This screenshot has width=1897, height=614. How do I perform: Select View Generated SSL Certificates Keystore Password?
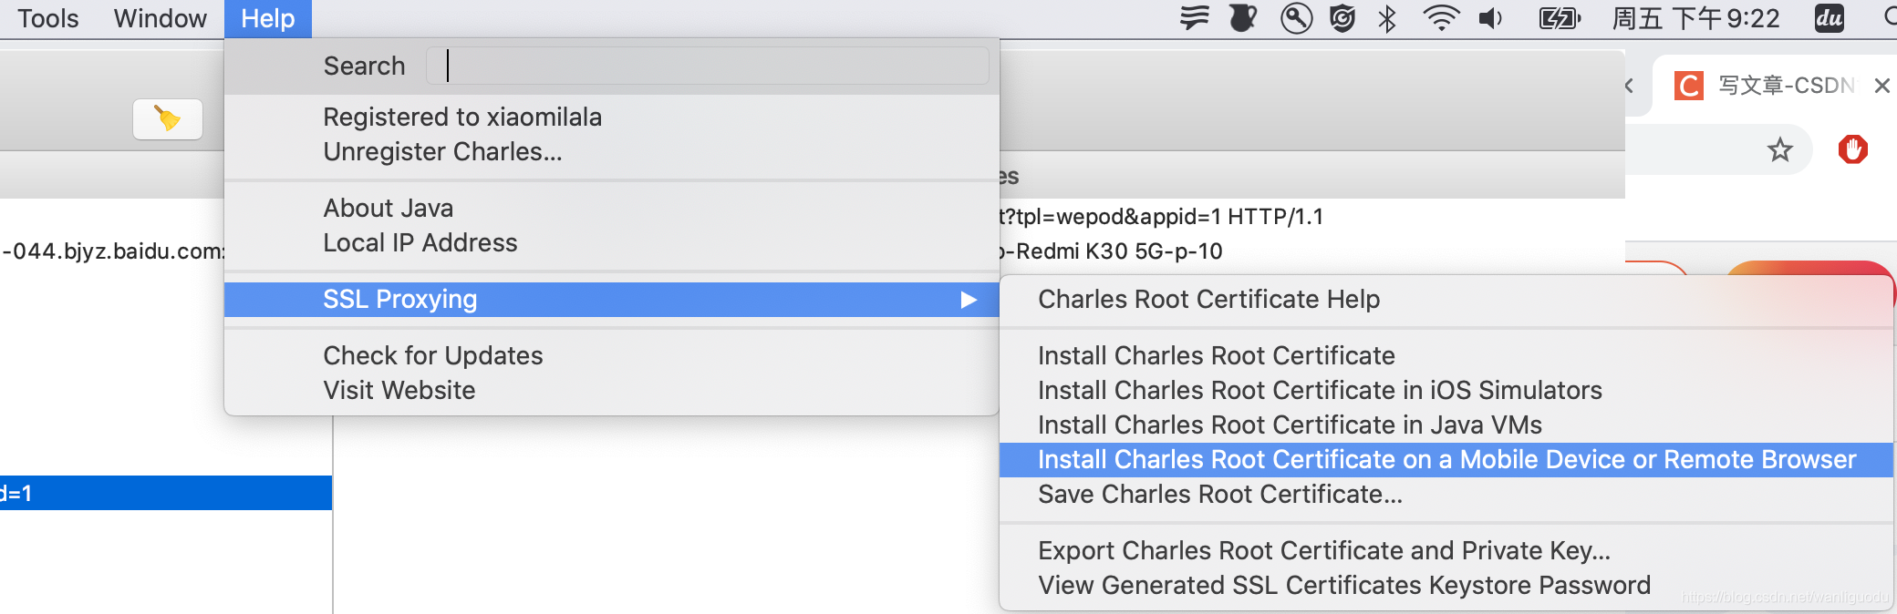pos(1446,586)
